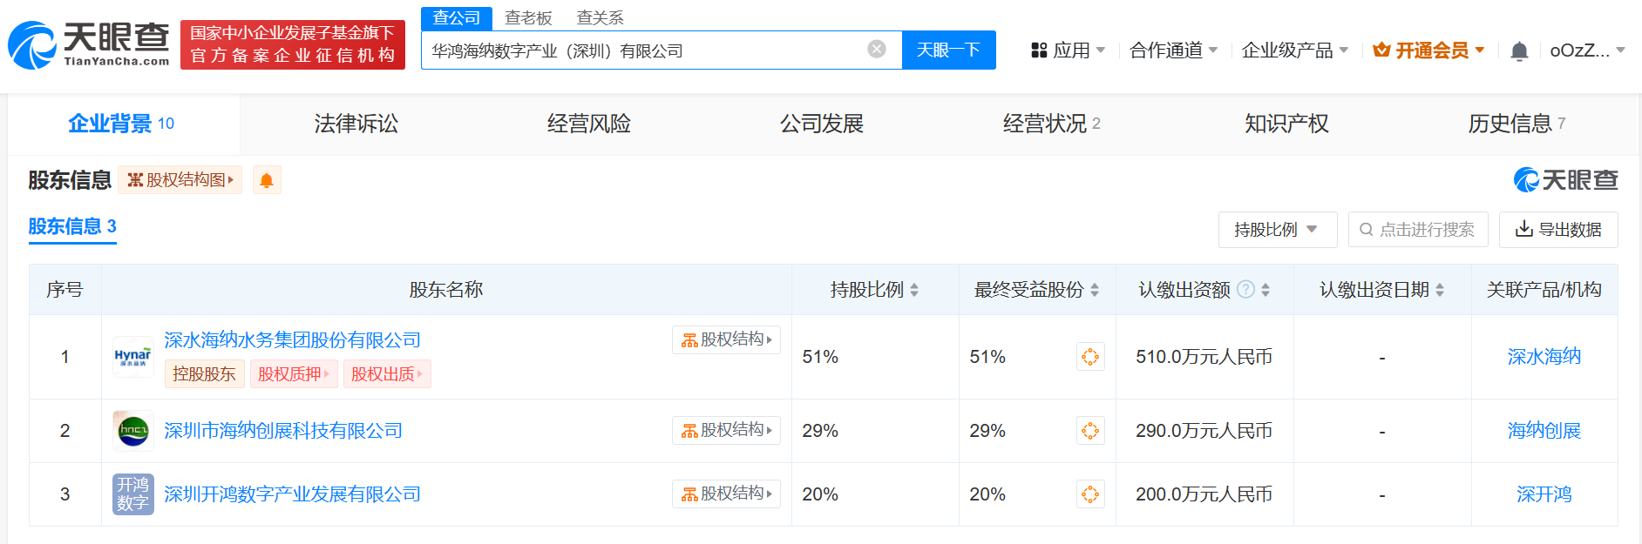Expand the 持股比例 filter dropdown
The width and height of the screenshot is (1642, 544).
click(1277, 230)
